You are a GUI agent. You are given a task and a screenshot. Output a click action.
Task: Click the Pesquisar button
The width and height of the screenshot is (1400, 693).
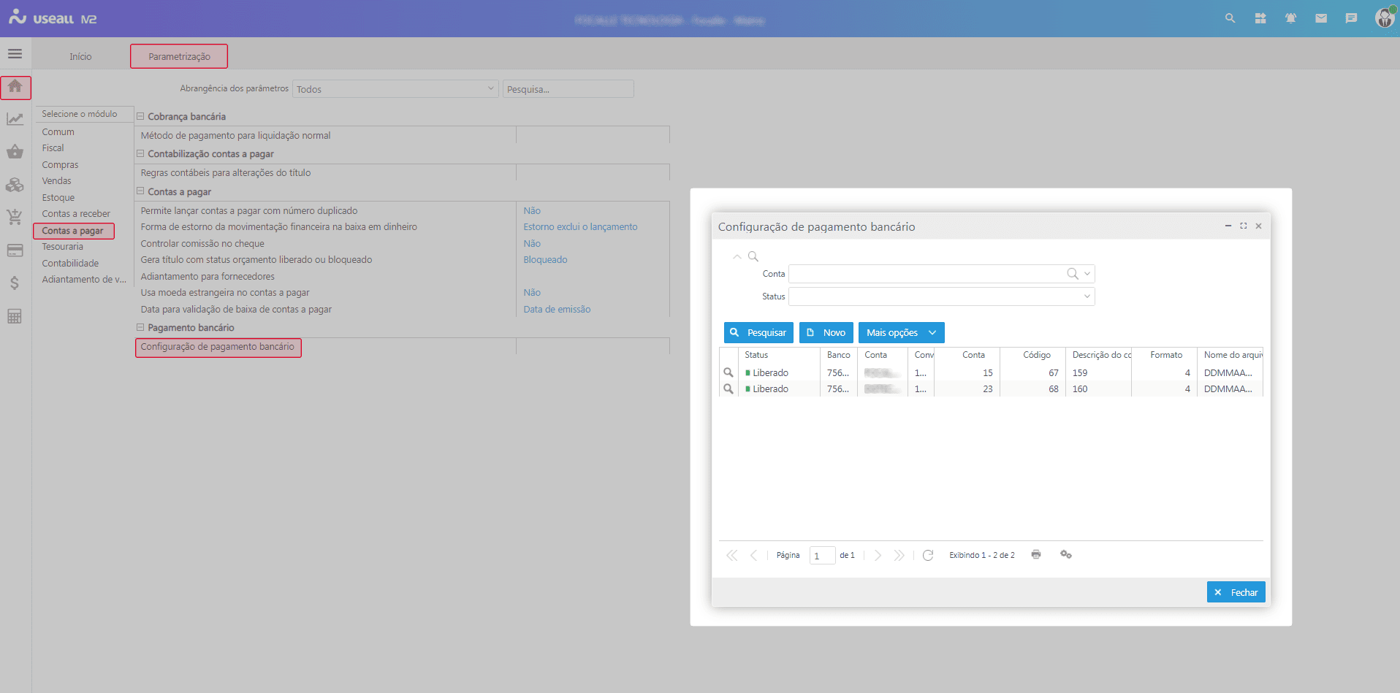point(758,333)
